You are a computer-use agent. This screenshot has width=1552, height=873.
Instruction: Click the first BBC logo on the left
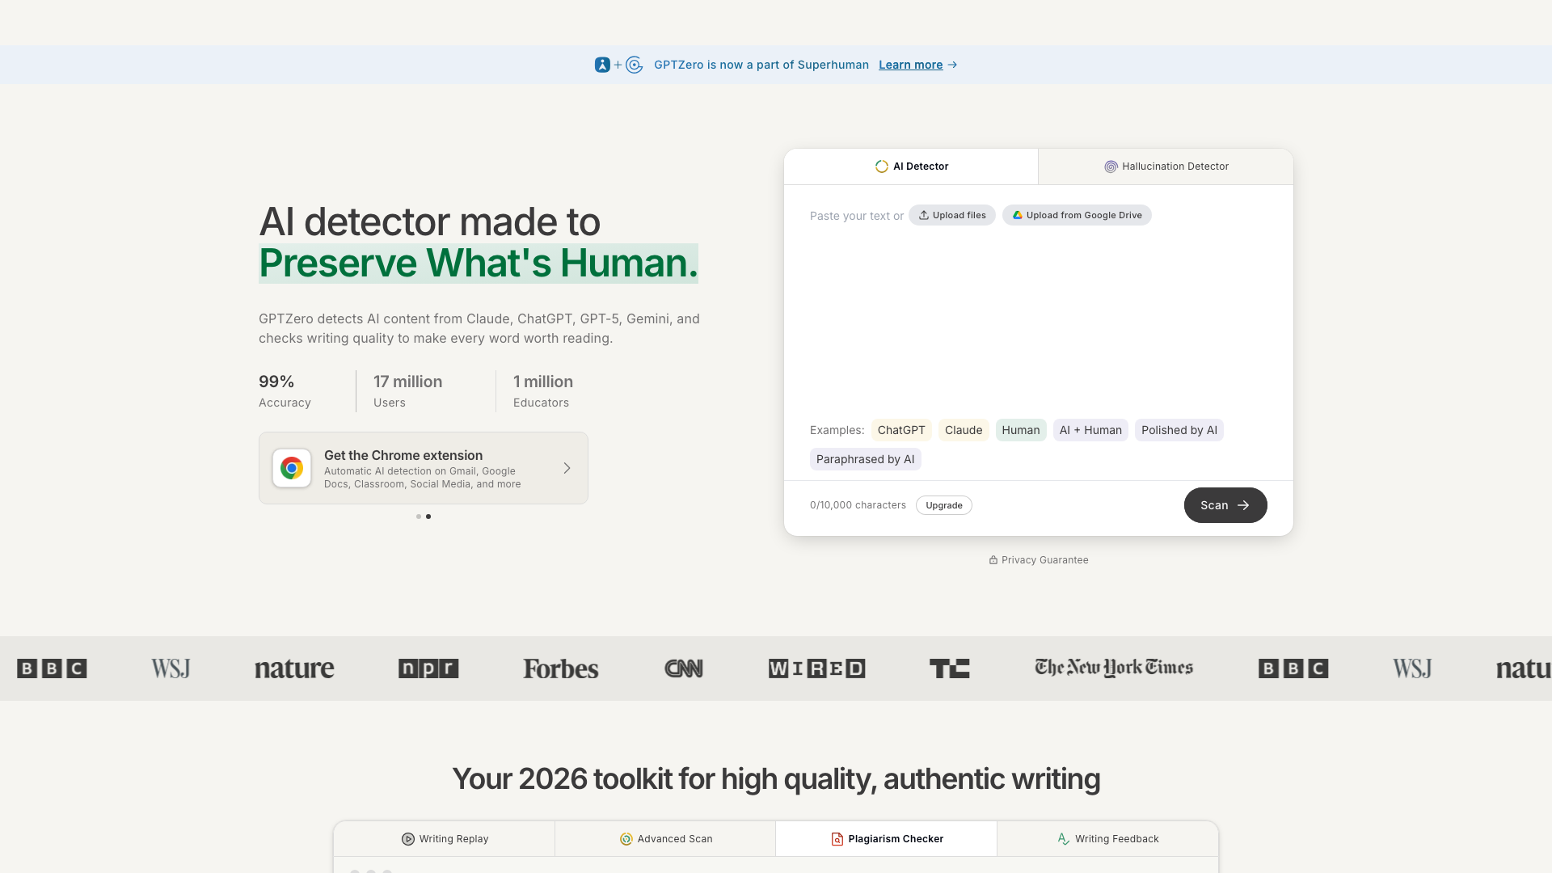coord(52,668)
